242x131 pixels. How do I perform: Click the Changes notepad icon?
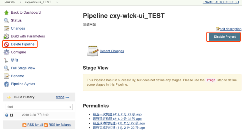(6, 28)
